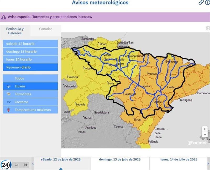Viewport: 210px width, 170px height.
Task: Jump to domingo, 13 de julio timeline segment
Action: [x=120, y=160]
